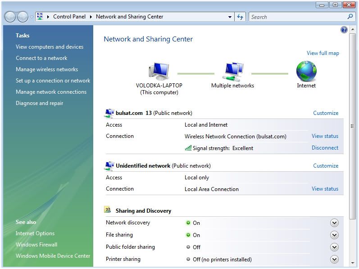Expand the Printer sharing settings
The width and height of the screenshot is (359, 269).
point(334,259)
